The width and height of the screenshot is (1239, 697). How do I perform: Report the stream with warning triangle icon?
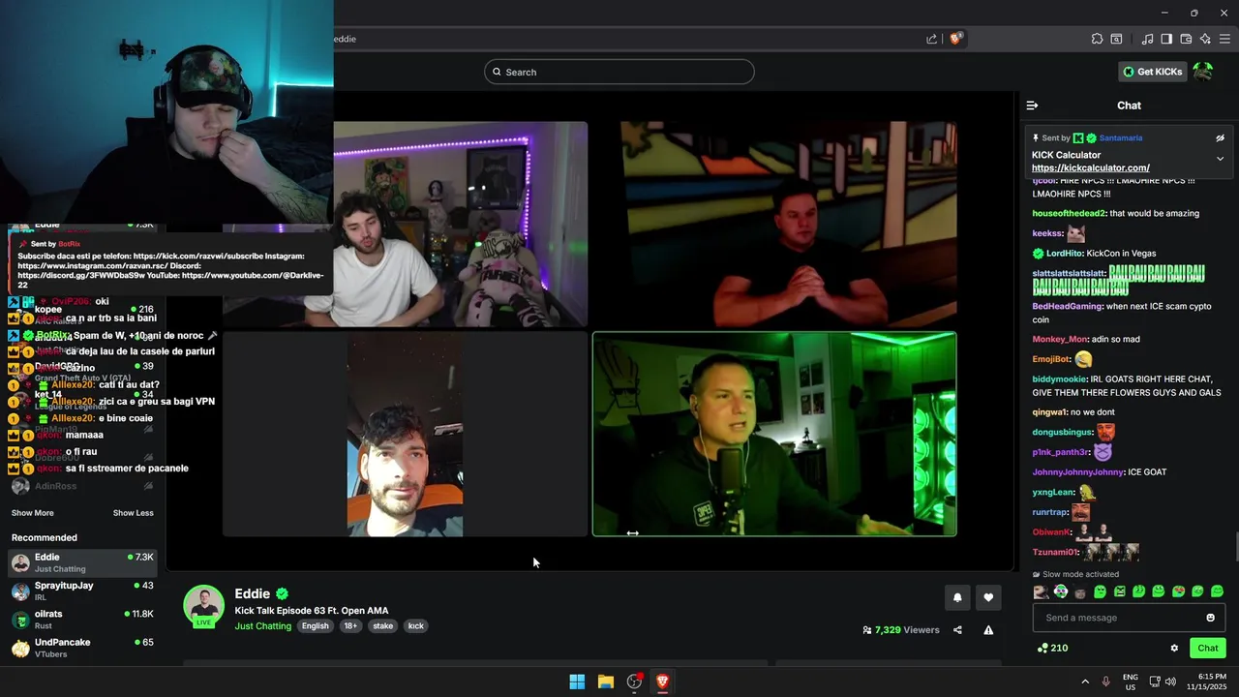(988, 630)
